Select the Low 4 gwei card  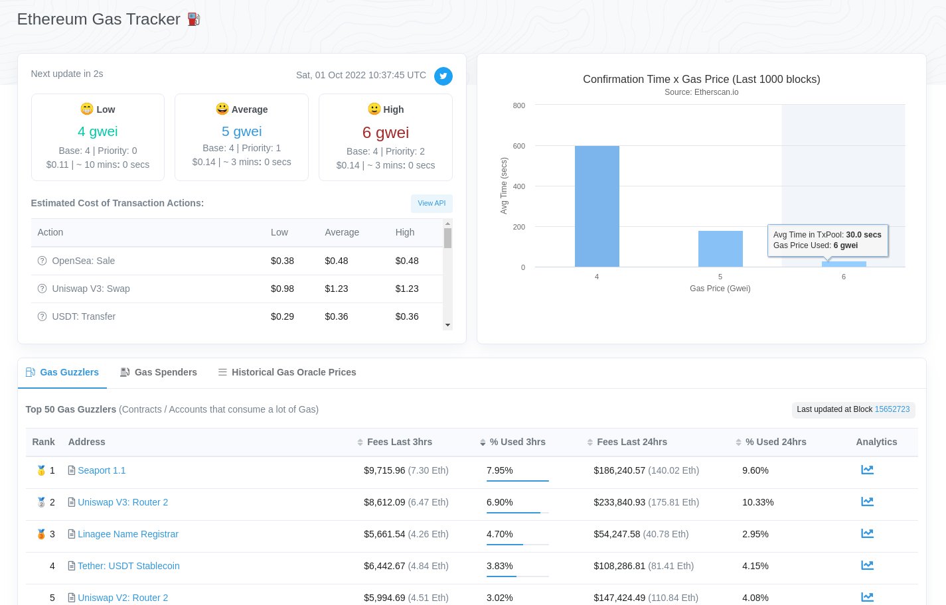pyautogui.click(x=98, y=137)
